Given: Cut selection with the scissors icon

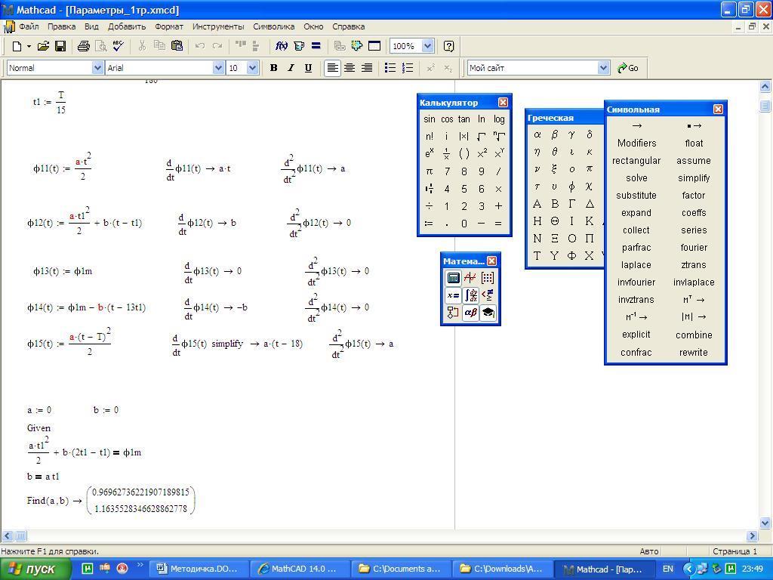Looking at the screenshot, I should coord(142,46).
